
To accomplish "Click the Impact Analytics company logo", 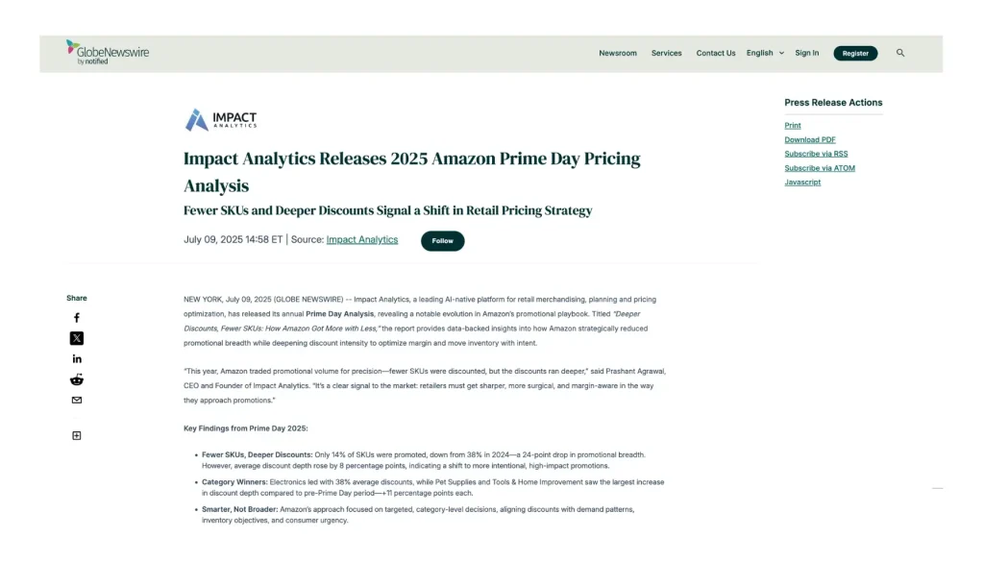I will (221, 119).
